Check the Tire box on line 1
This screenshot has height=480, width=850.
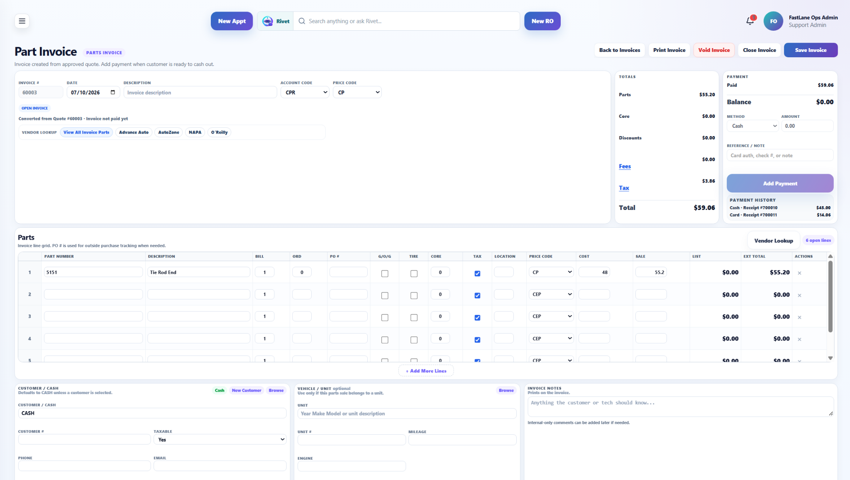(414, 273)
